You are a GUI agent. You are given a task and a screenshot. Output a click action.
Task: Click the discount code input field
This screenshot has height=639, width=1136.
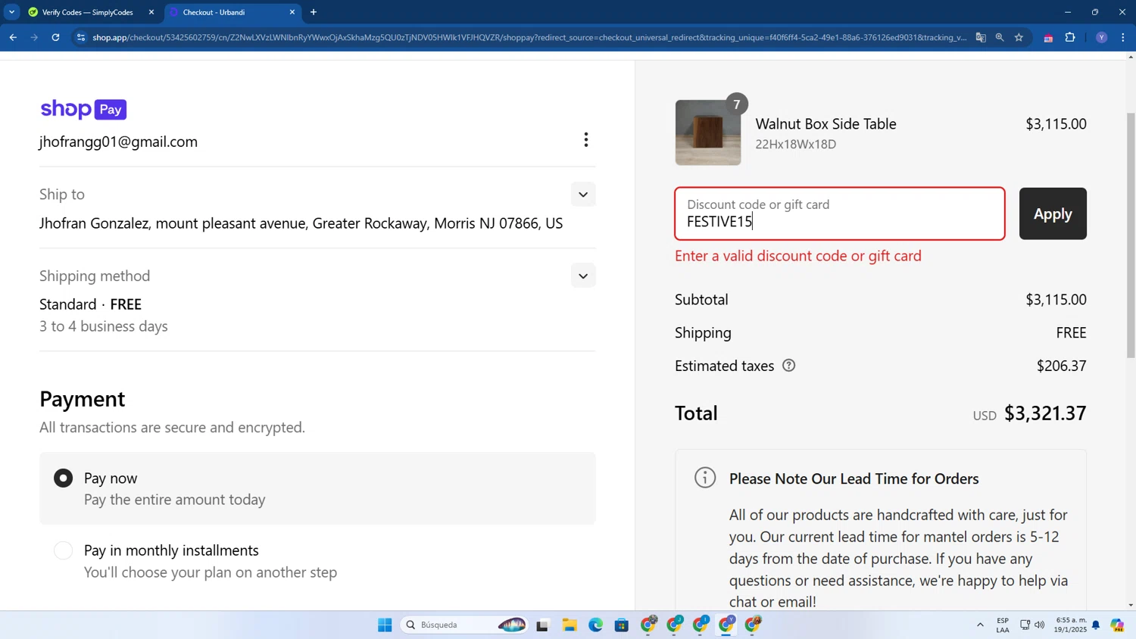840,214
